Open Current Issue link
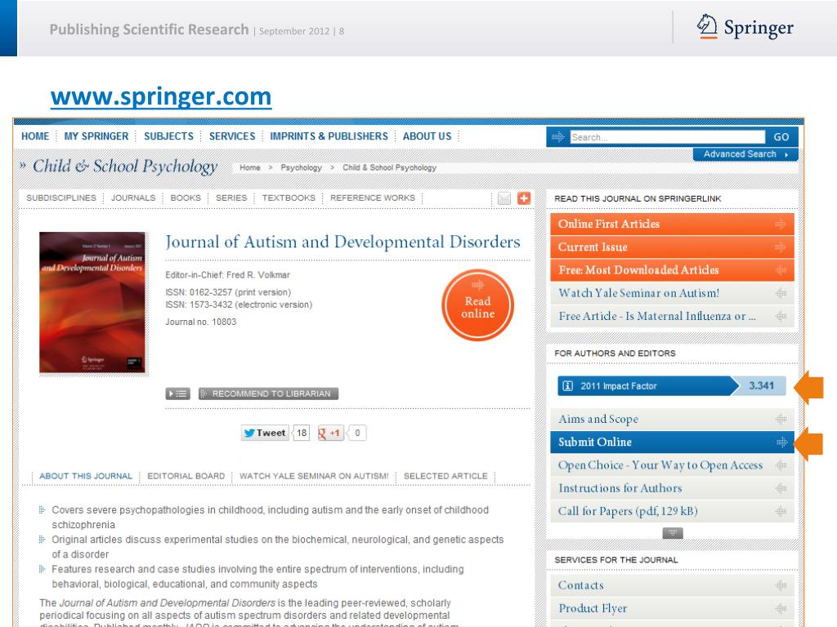 [x=672, y=247]
